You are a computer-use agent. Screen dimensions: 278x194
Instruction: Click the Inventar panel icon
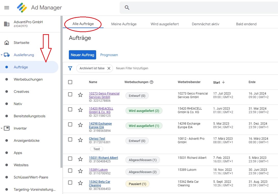click(x=7, y=128)
